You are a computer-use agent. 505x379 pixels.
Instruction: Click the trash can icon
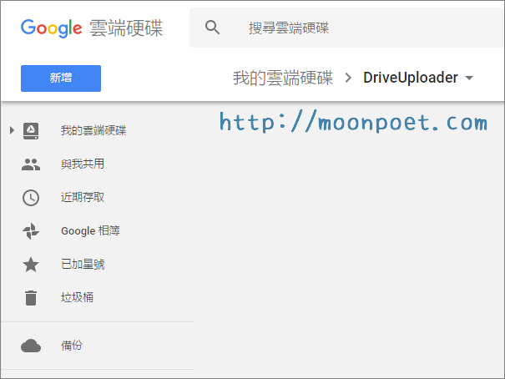(31, 298)
